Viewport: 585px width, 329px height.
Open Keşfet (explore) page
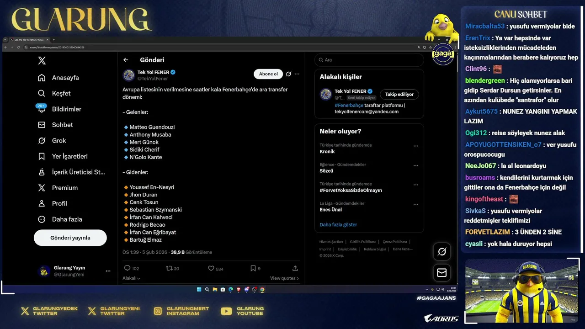[x=54, y=93]
